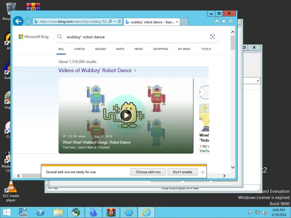The height and width of the screenshot is (218, 291).
Task: Click the blue globe browser taskbar icon
Action: pyautogui.click(x=76, y=212)
